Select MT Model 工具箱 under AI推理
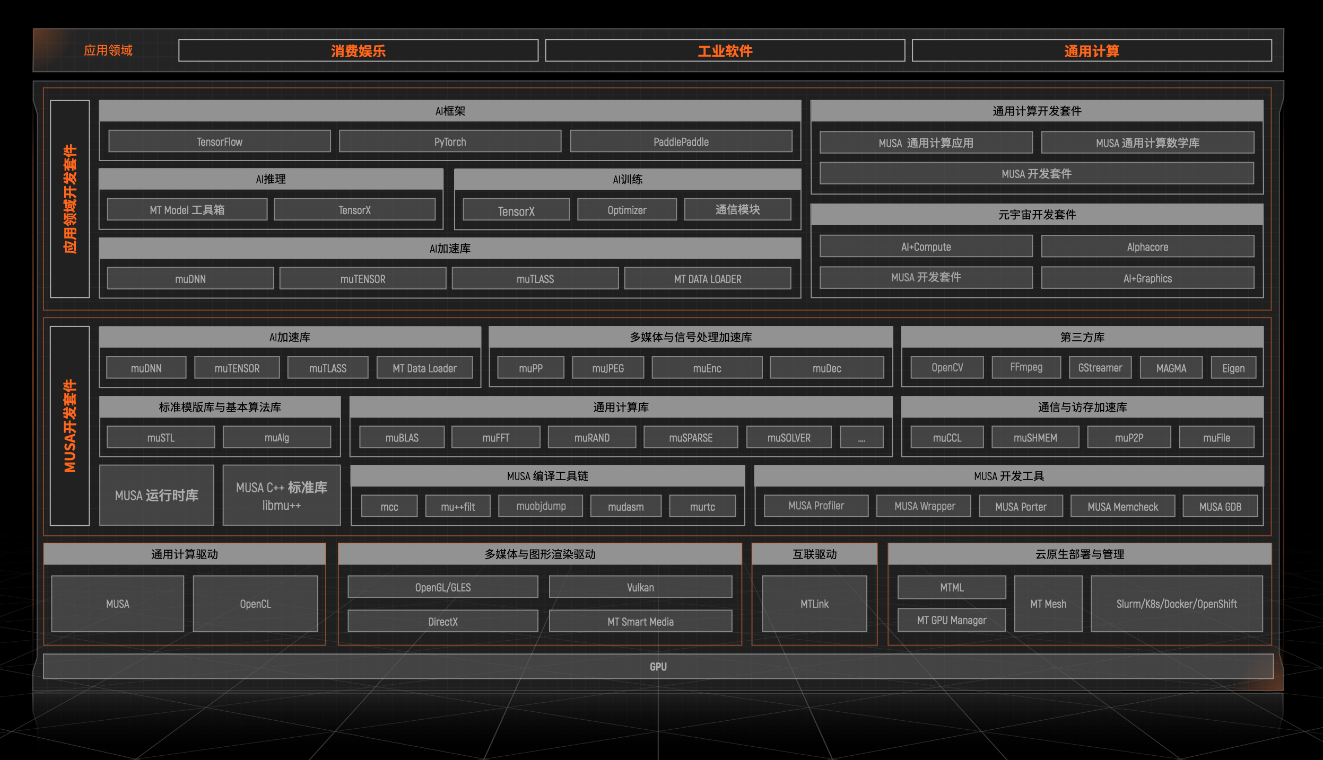Viewport: 1323px width, 760px height. (x=187, y=210)
